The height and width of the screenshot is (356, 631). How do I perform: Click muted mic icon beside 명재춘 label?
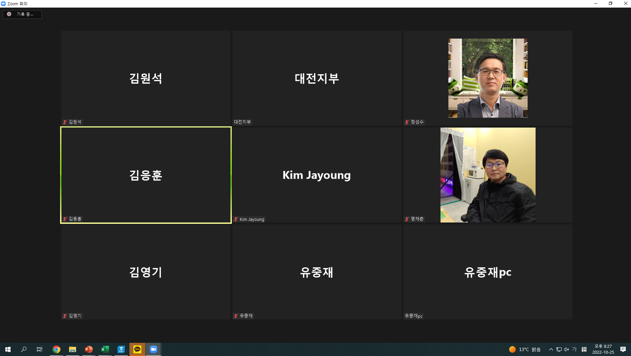[x=407, y=219]
